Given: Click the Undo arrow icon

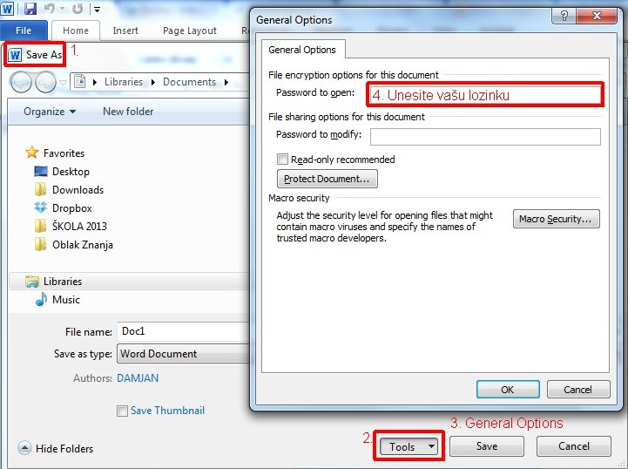Looking at the screenshot, I should (x=51, y=9).
